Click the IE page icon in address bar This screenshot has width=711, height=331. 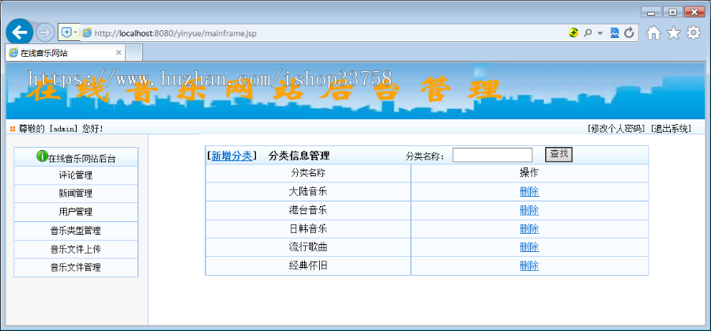click(87, 32)
